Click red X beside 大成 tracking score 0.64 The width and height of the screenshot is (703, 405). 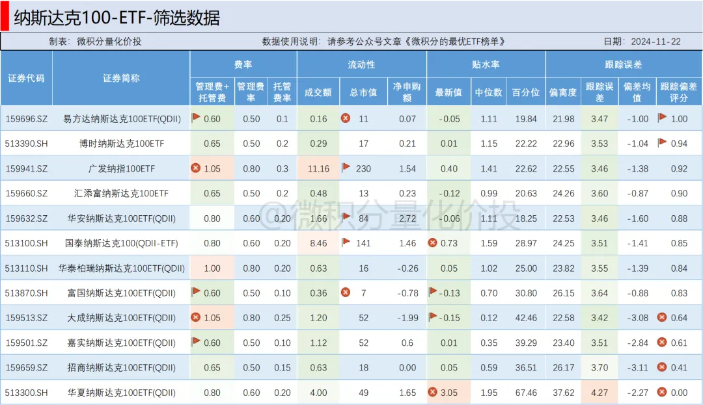662,317
